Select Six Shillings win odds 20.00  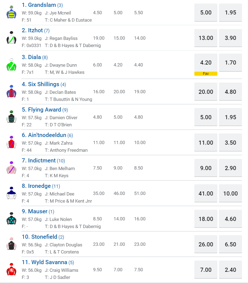pos(206,92)
